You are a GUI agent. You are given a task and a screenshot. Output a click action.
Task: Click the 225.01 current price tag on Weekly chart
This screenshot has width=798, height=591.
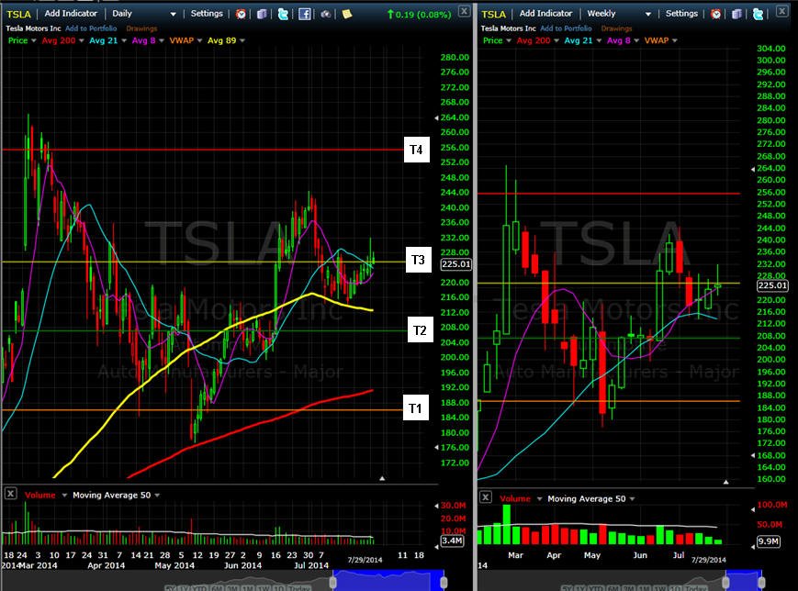click(772, 285)
